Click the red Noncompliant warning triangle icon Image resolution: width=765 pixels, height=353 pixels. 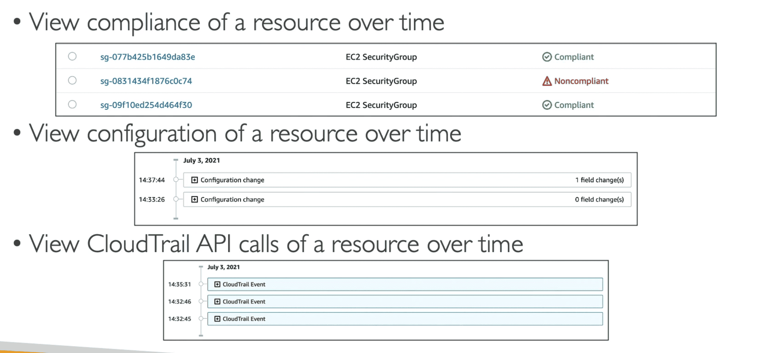(x=547, y=81)
